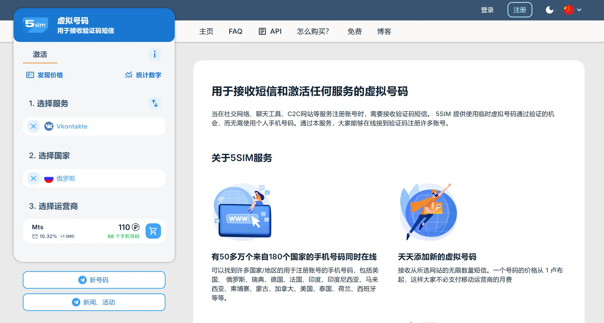
Task: Open 统计数字 statistics view
Action: pyautogui.click(x=143, y=75)
